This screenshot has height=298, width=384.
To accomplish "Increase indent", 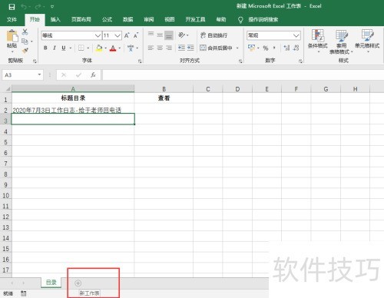I will coord(190,48).
